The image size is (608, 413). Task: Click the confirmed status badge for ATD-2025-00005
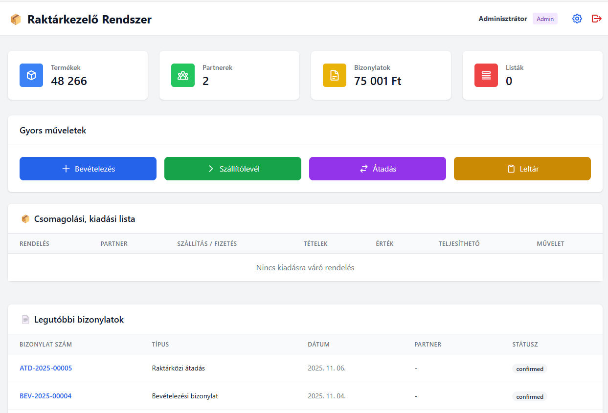coord(530,369)
